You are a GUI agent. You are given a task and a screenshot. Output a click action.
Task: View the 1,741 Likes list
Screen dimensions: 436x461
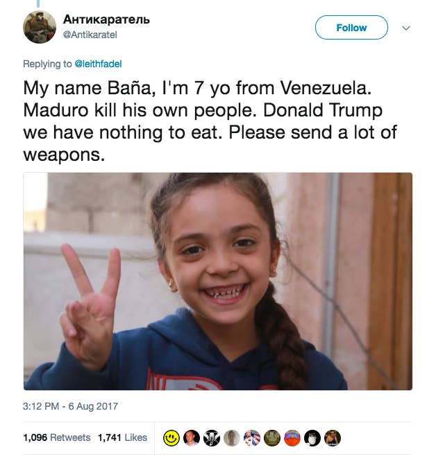coord(122,437)
